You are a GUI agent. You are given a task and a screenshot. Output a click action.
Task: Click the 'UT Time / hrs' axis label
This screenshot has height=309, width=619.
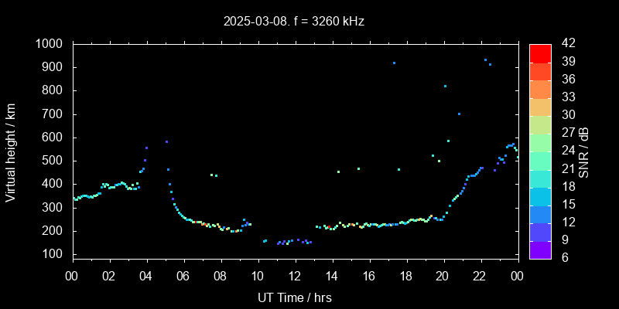[294, 297]
